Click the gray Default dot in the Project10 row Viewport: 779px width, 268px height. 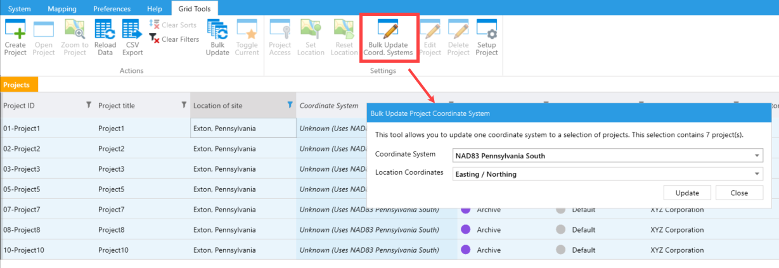[x=560, y=250]
